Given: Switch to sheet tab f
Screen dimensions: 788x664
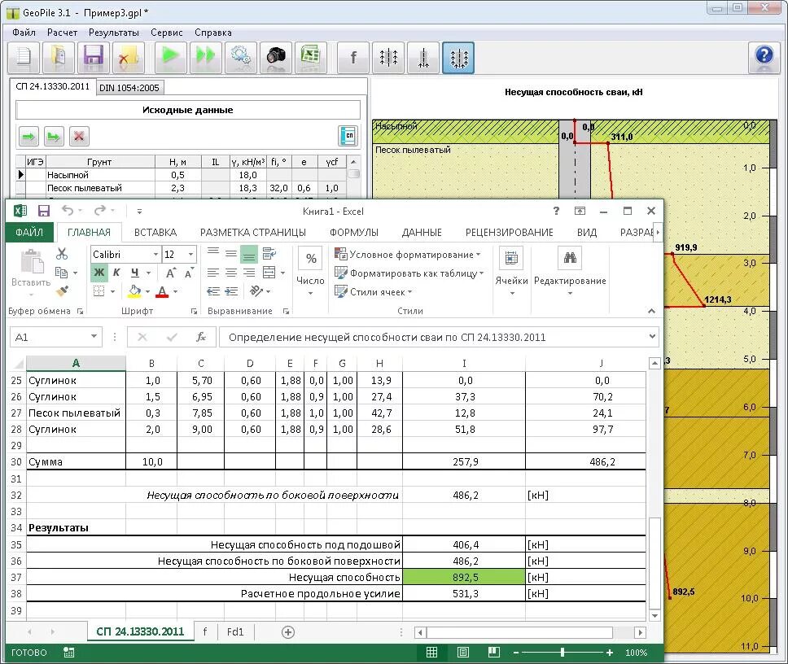Looking at the screenshot, I should (x=205, y=631).
